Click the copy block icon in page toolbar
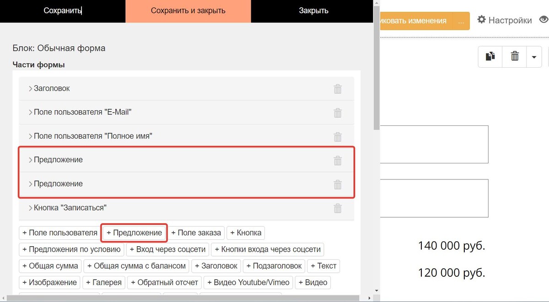 (x=490, y=57)
